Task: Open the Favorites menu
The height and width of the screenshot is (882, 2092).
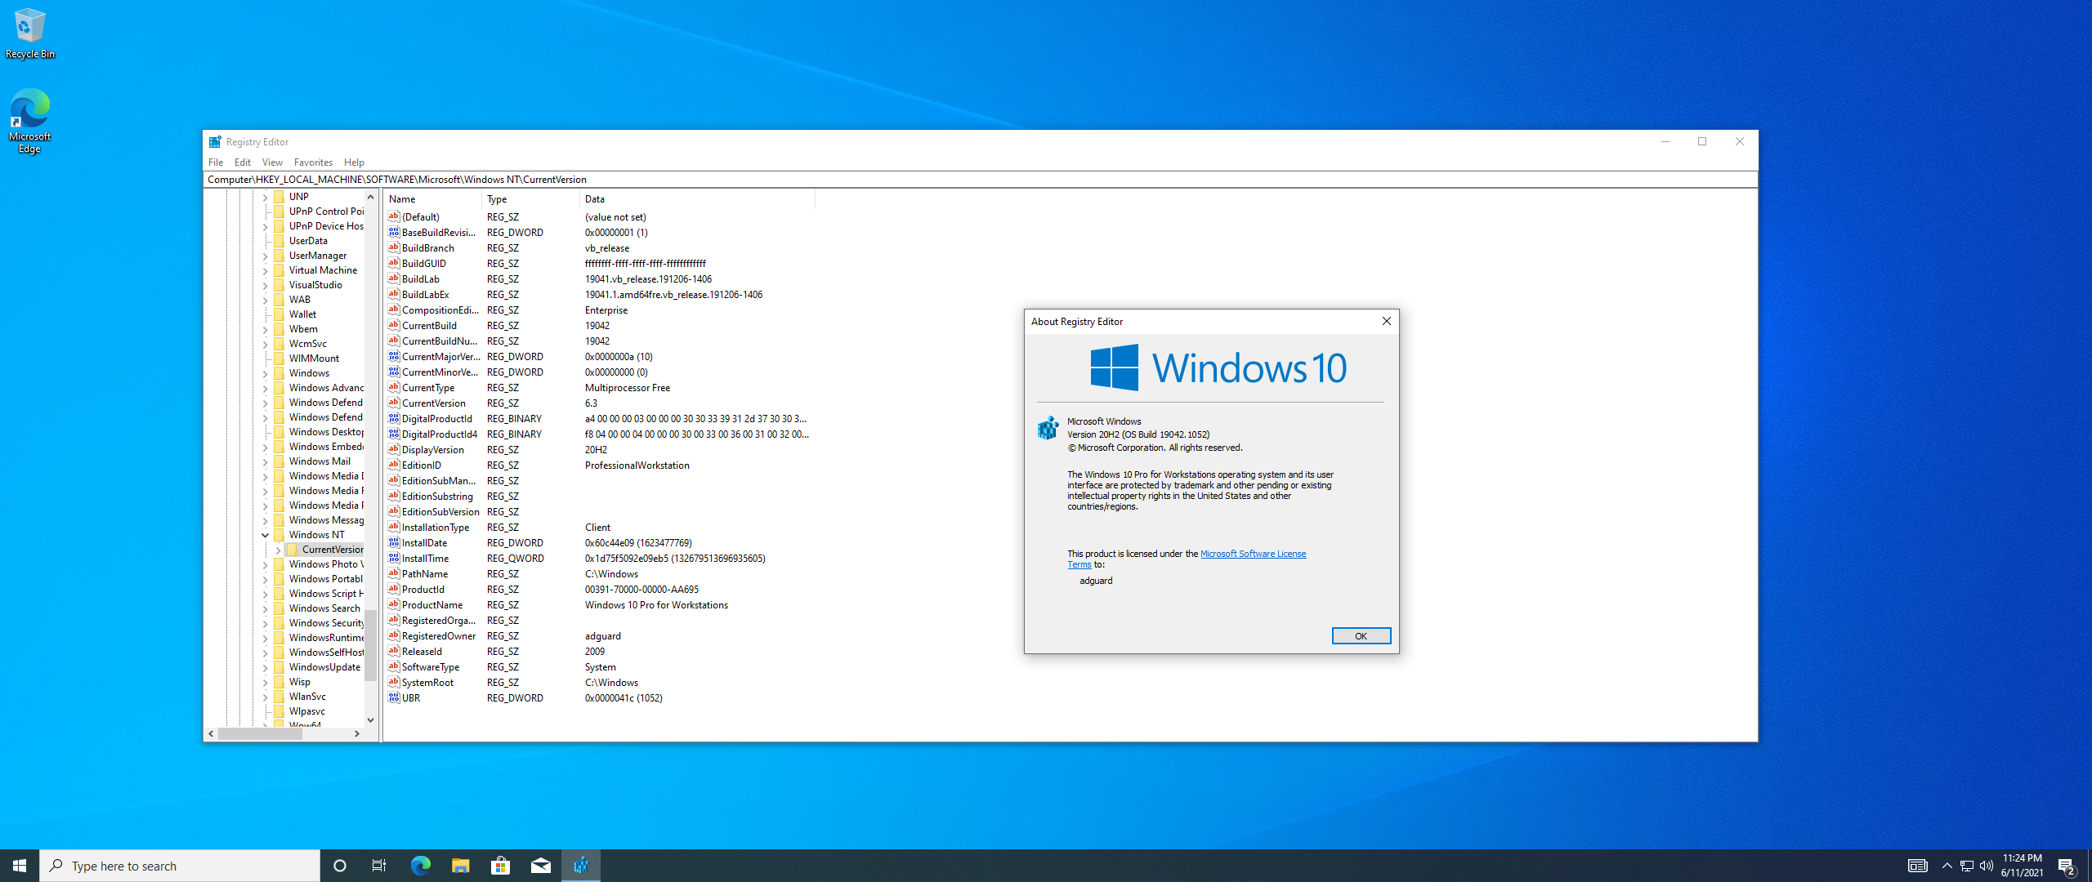Action: [x=313, y=163]
